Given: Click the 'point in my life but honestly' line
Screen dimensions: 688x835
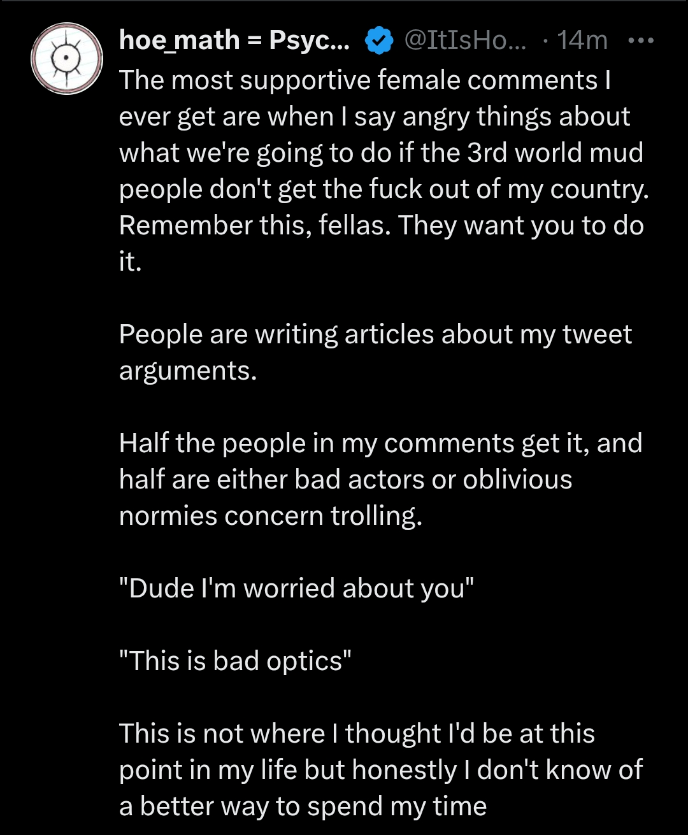Looking at the screenshot, I should pyautogui.click(x=381, y=770).
